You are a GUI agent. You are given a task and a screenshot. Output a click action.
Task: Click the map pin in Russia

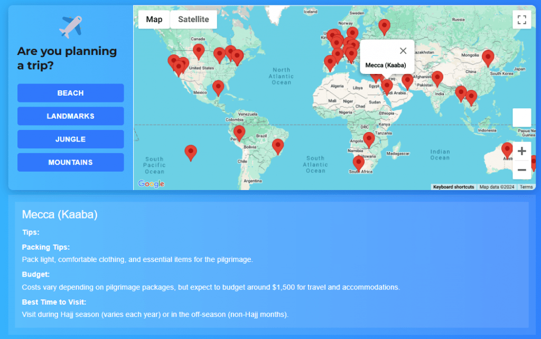tap(385, 26)
